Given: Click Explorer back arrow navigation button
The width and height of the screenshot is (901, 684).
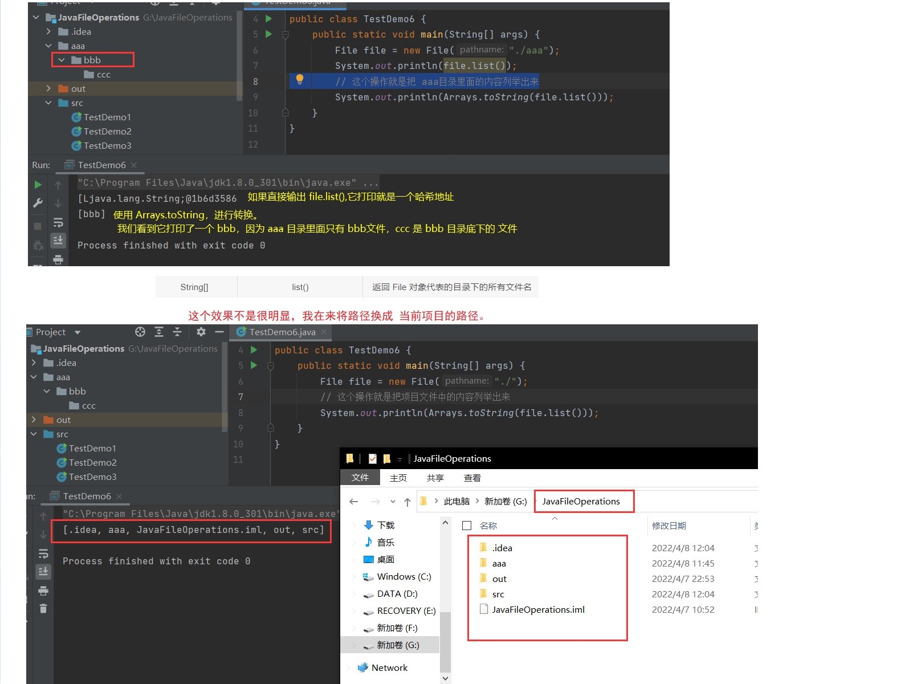Looking at the screenshot, I should click(x=353, y=502).
